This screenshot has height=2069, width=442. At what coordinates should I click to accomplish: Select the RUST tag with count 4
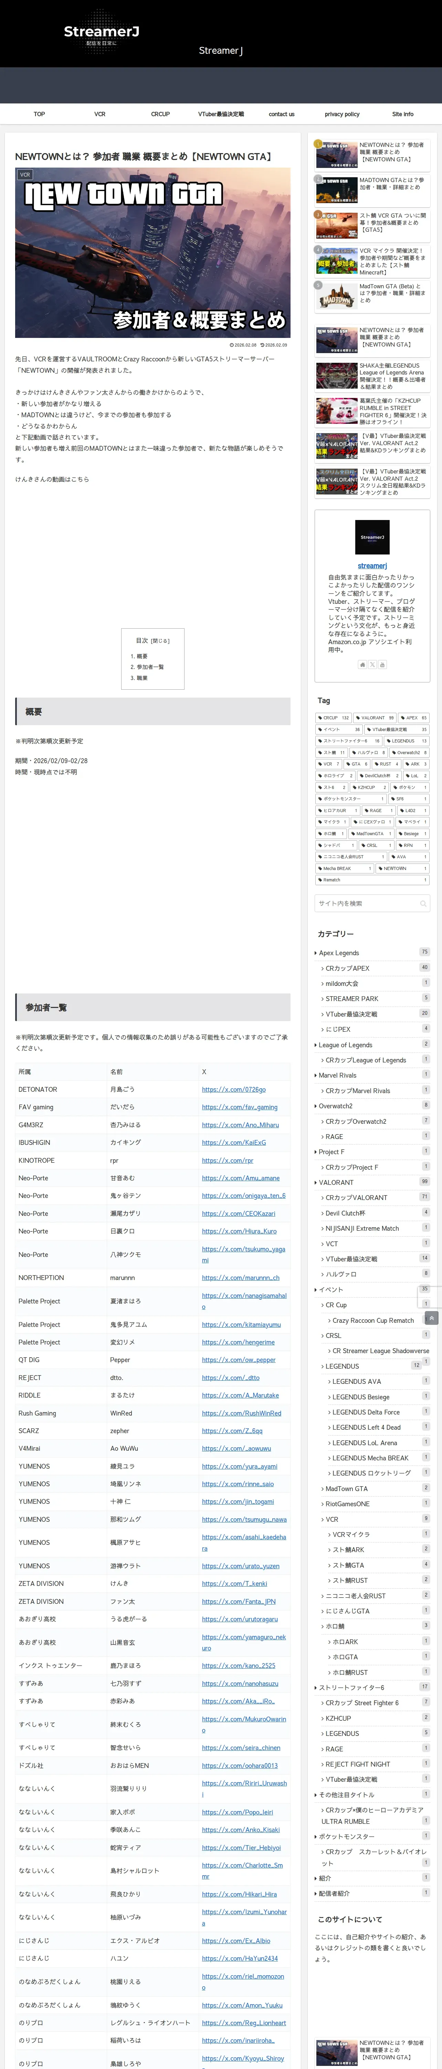(387, 764)
